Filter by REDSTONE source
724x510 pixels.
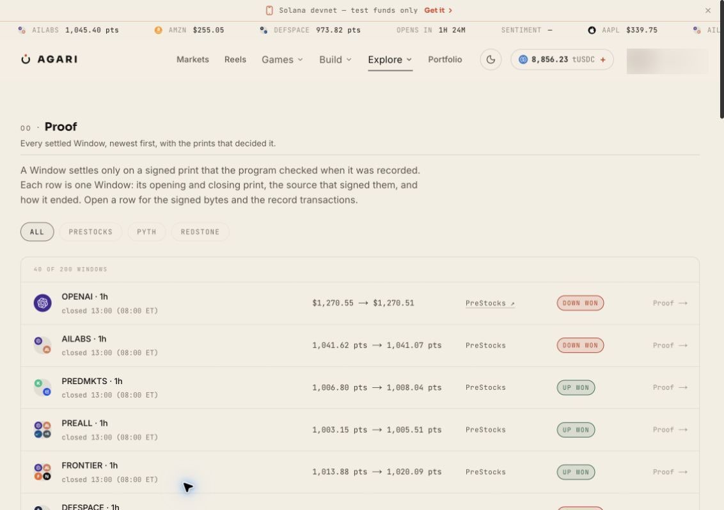(200, 232)
